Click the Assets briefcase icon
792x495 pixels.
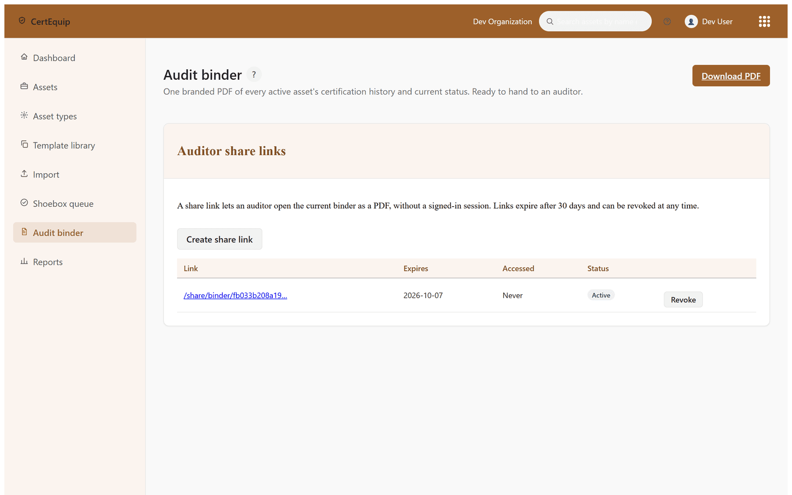(x=24, y=86)
